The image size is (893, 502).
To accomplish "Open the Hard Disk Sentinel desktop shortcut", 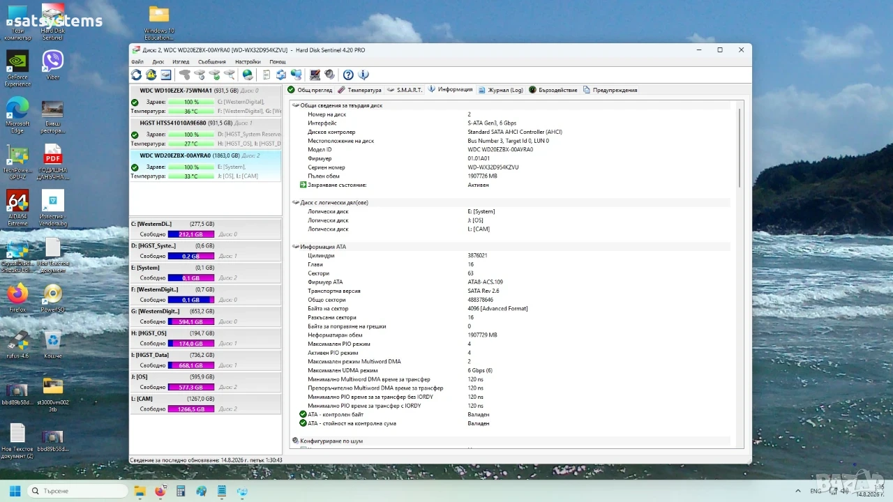I will (x=52, y=21).
